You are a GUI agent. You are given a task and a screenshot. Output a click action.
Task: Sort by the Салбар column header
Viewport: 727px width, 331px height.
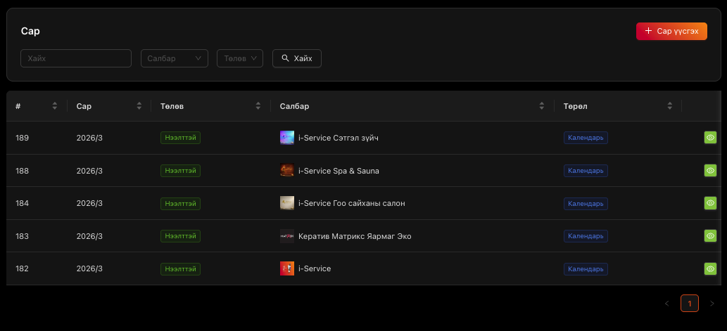(541, 106)
